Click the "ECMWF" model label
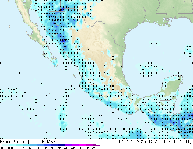Screen dimensions: 193x149 (x=49, y=142)
